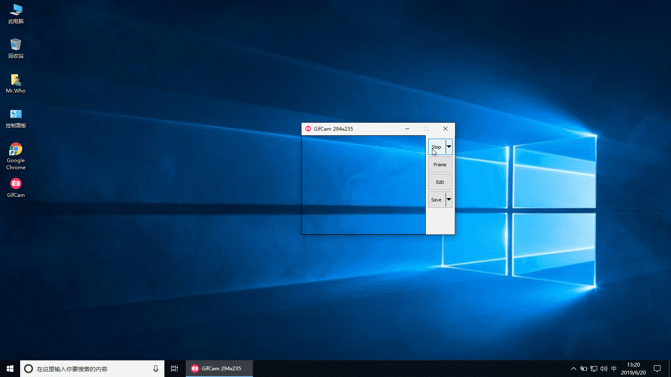Open the Windows Start menu

pyautogui.click(x=10, y=369)
